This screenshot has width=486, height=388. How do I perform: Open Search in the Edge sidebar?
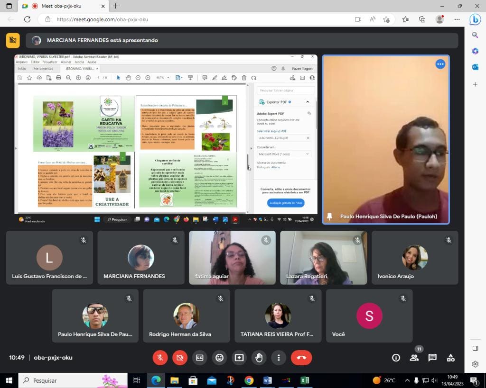[x=475, y=35]
